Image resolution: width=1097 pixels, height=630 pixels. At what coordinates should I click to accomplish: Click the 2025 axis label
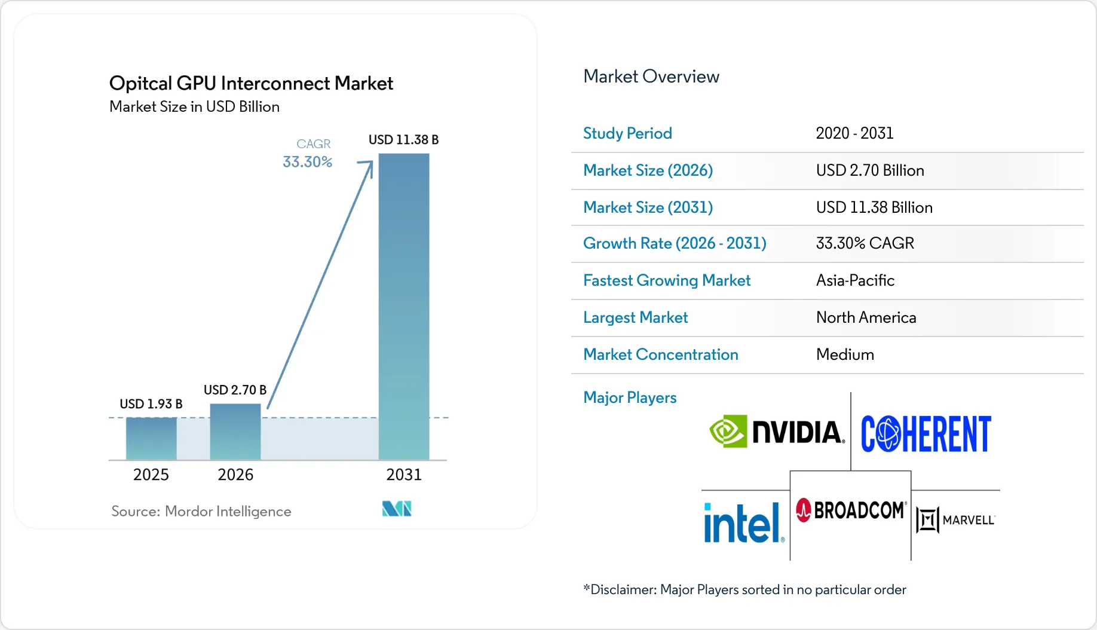(151, 475)
